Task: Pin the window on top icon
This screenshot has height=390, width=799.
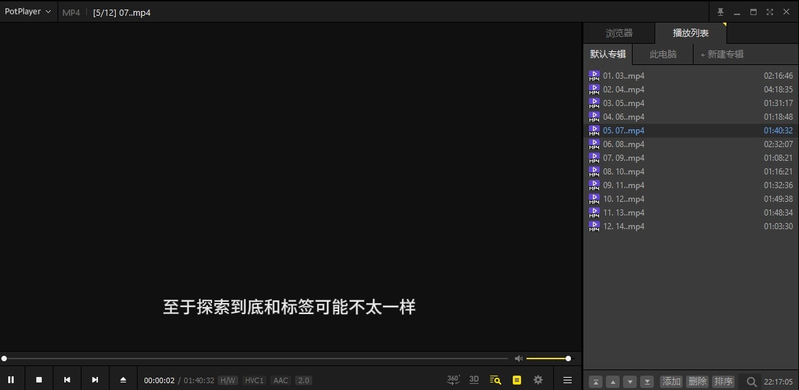Action: coord(720,12)
